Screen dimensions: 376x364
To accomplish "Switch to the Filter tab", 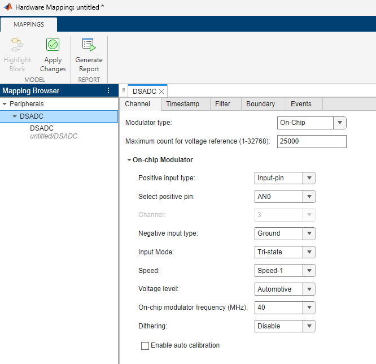I will coord(222,104).
